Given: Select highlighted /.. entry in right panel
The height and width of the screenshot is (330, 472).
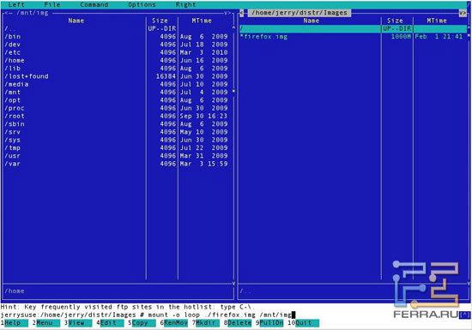Looking at the screenshot, I should pos(354,28).
